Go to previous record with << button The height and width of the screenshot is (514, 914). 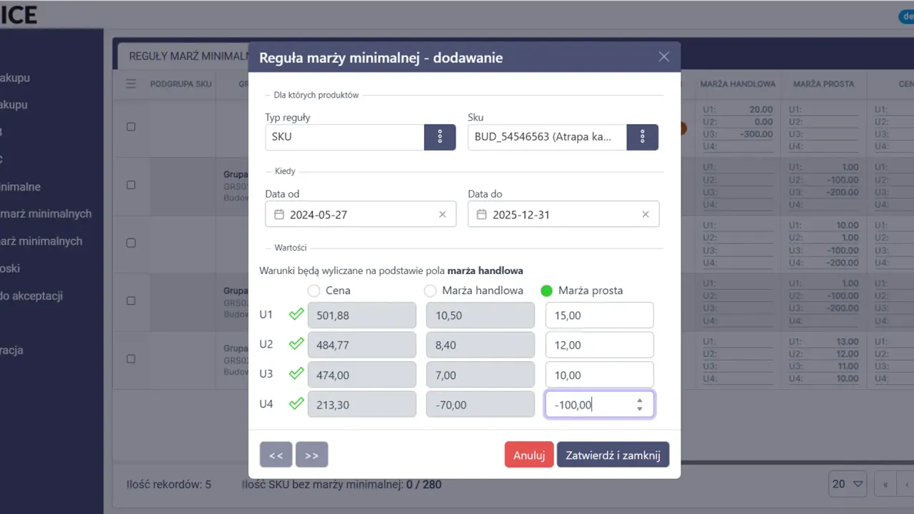[x=276, y=455]
